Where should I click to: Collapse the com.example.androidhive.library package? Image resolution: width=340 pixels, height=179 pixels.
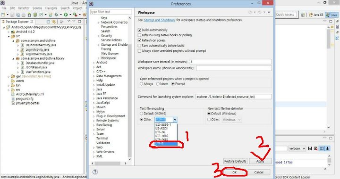click(13, 58)
